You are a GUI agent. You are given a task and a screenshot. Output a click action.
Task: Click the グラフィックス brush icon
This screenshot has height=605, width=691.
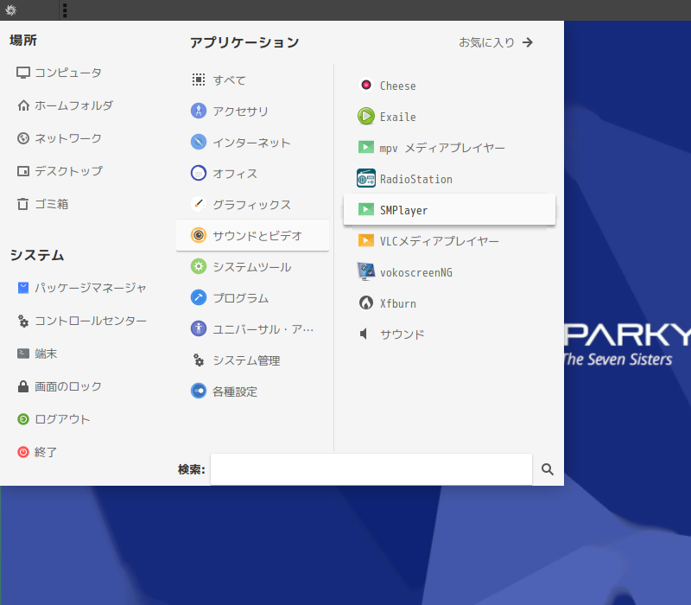point(199,204)
